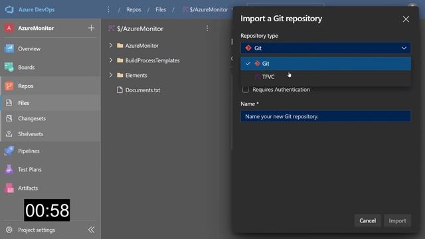Viewport: 425px width, 239px height.
Task: Open $/AzureMonitor in the breadcrumb
Action: [x=209, y=9]
